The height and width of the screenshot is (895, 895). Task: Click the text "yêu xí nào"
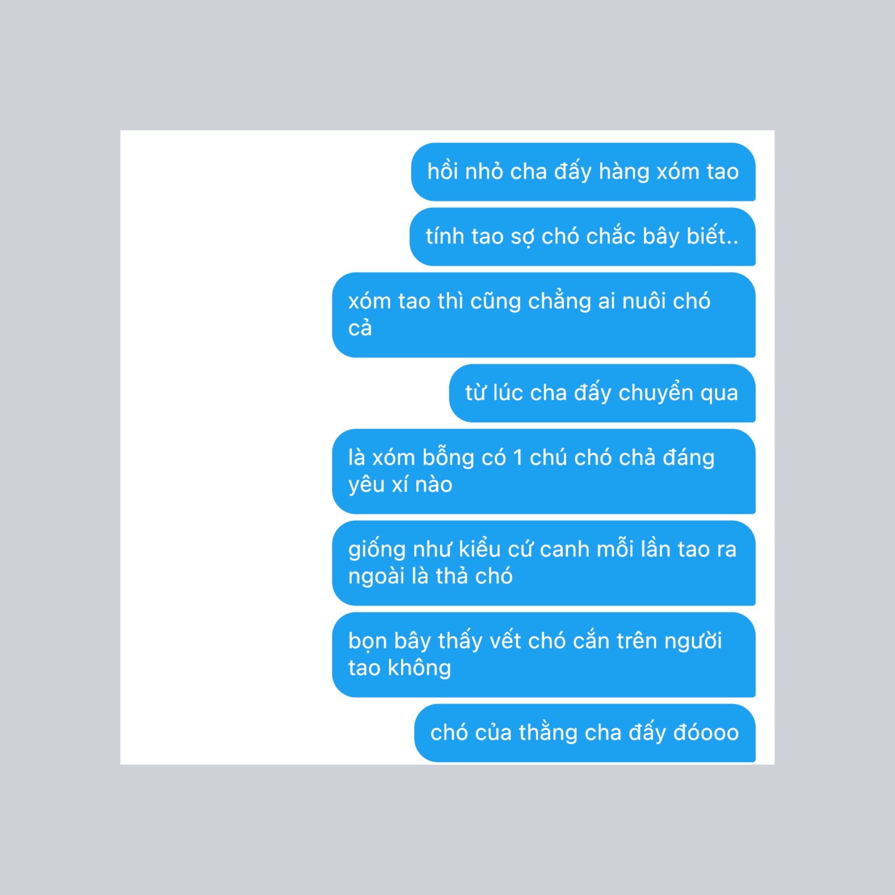click(400, 485)
